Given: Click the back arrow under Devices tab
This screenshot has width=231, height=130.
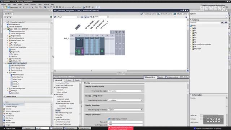Looking at the screenshot, I should point(8,17).
